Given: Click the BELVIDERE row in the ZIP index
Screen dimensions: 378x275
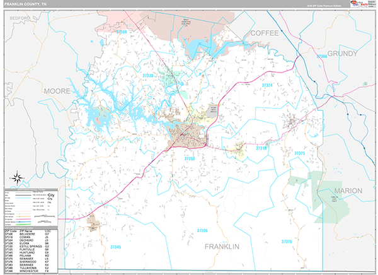Looking at the screenshot, I should (x=28, y=234).
